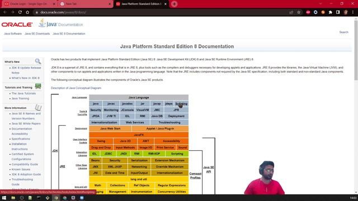Open the Chrome three-dot menu
The height and width of the screenshot is (201, 358).
pos(353,12)
